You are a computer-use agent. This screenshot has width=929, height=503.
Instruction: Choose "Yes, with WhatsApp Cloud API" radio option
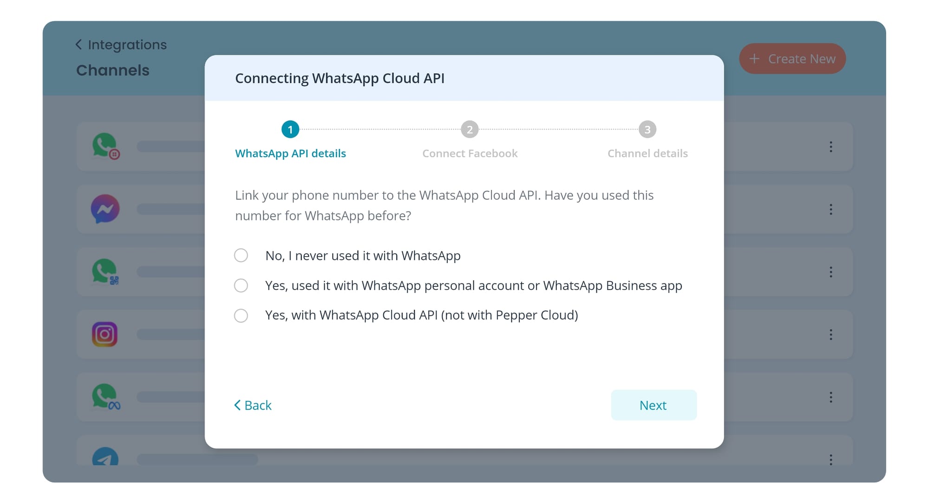coord(241,316)
